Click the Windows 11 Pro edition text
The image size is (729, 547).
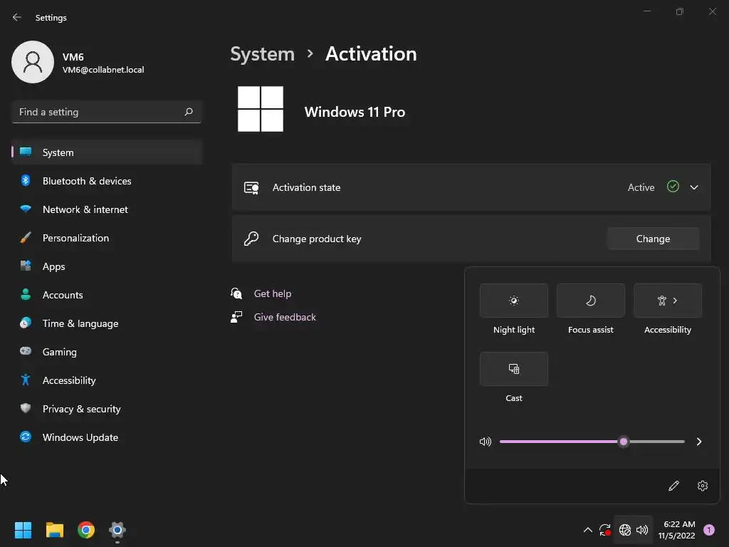point(355,112)
